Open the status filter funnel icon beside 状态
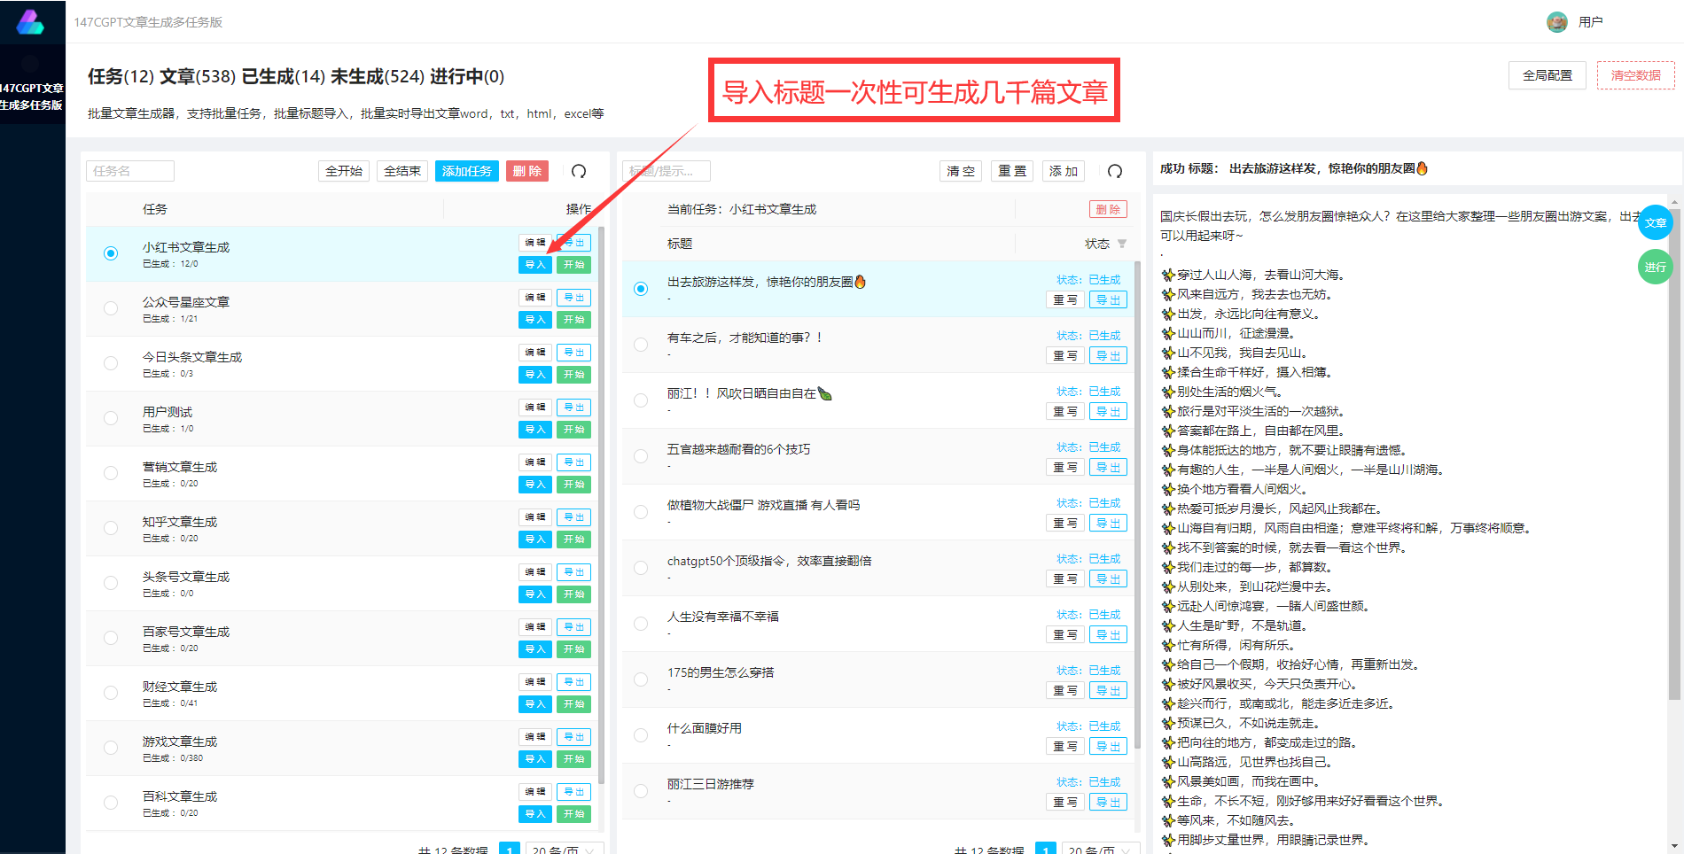Image resolution: width=1684 pixels, height=854 pixels. pos(1122,244)
